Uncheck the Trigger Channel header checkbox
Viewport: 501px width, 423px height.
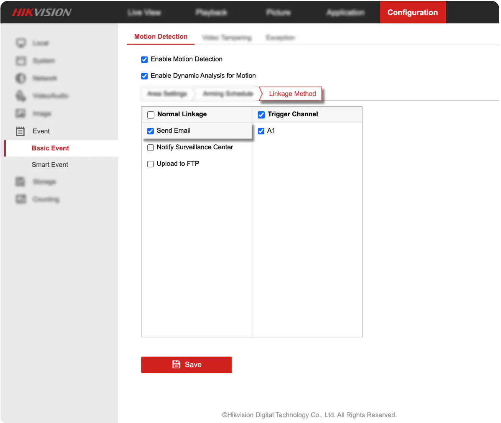pos(261,115)
